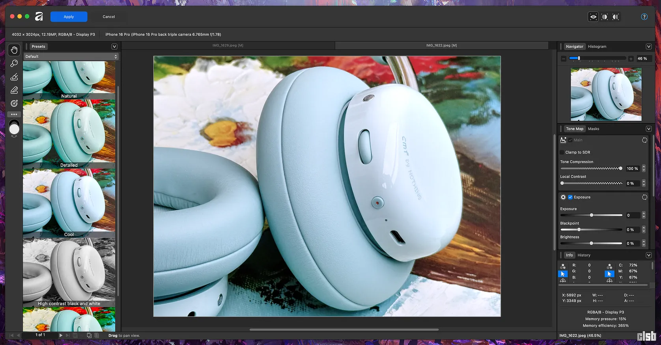Image resolution: width=661 pixels, height=345 pixels.
Task: Open help with the question mark icon
Action: point(644,17)
